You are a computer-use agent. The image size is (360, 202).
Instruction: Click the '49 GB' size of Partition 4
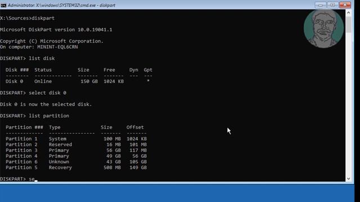pyautogui.click(x=114, y=156)
